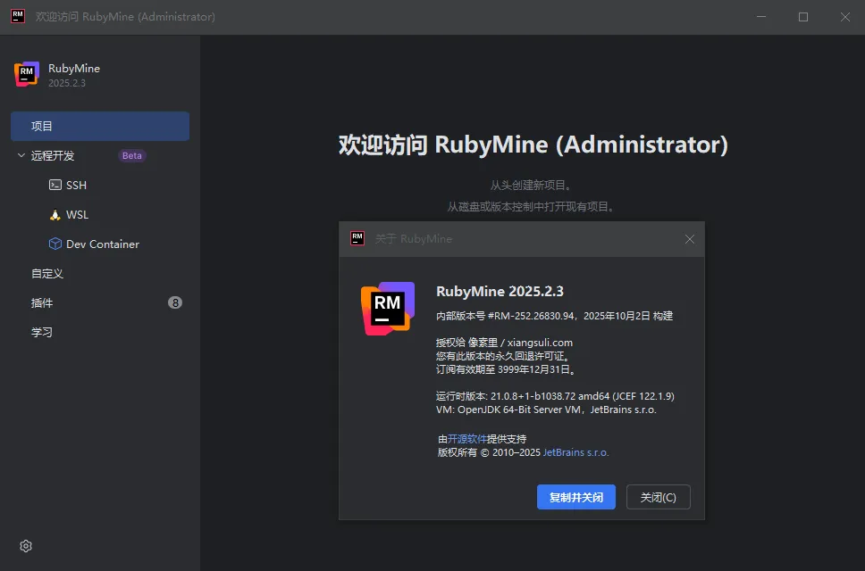Screen dimensions: 865x571
Task: Open the 开源软件 link
Action: [x=467, y=439]
